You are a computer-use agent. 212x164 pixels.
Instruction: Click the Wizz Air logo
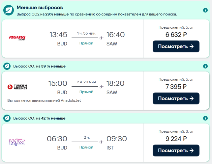[17, 142]
